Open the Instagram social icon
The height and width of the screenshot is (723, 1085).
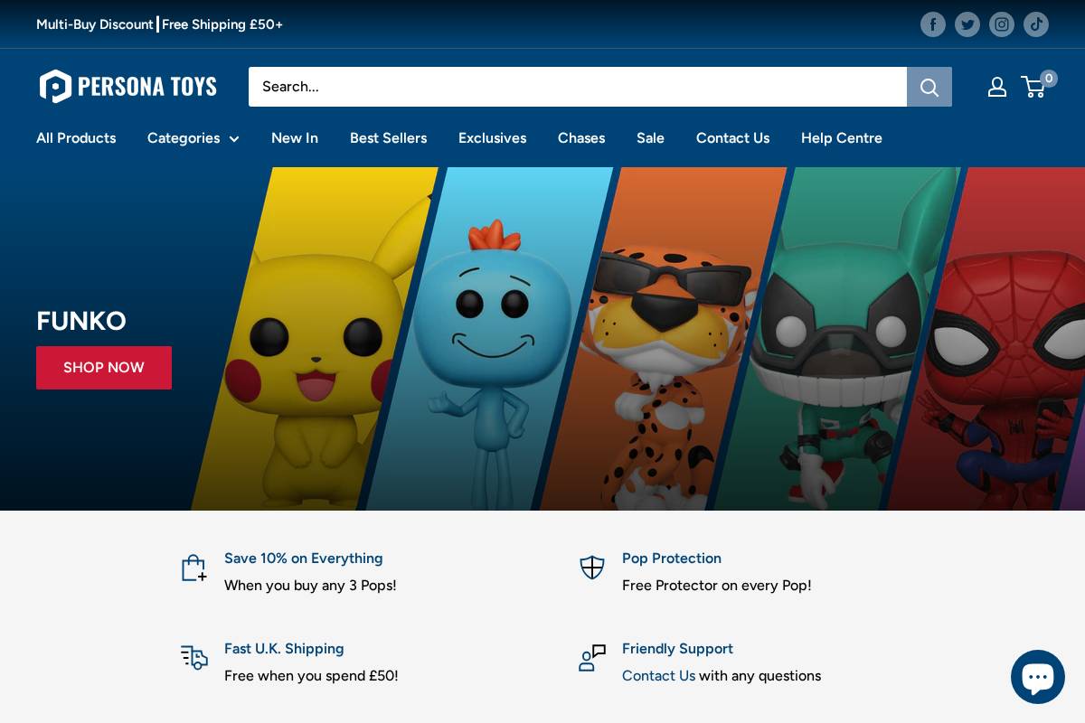(1002, 24)
